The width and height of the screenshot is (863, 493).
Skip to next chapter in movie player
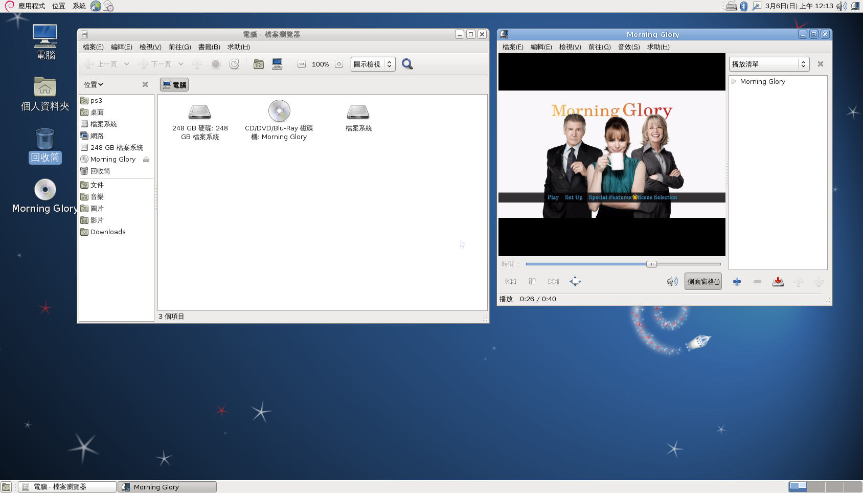tap(554, 281)
